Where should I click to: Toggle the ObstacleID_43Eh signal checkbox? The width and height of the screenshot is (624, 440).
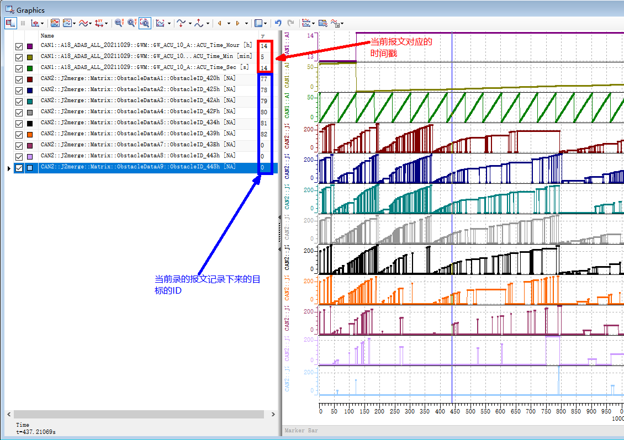19,146
